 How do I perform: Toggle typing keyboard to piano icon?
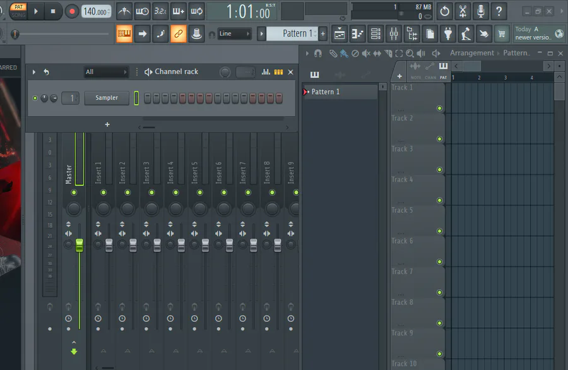pyautogui.click(x=124, y=33)
